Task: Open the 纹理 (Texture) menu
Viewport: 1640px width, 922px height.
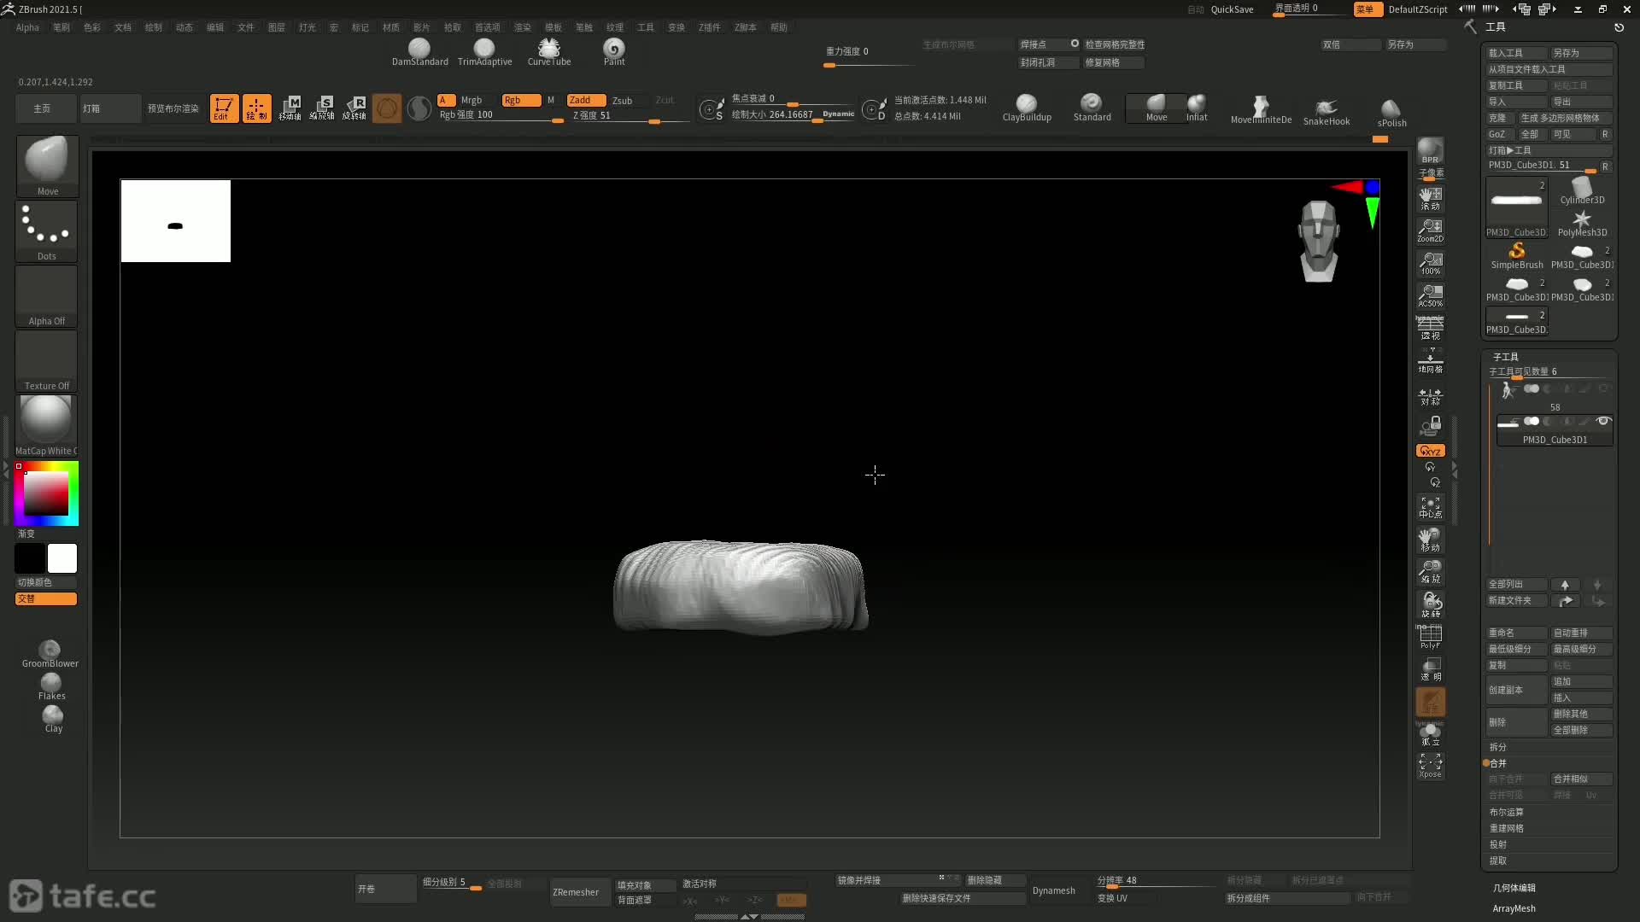Action: pos(614,27)
